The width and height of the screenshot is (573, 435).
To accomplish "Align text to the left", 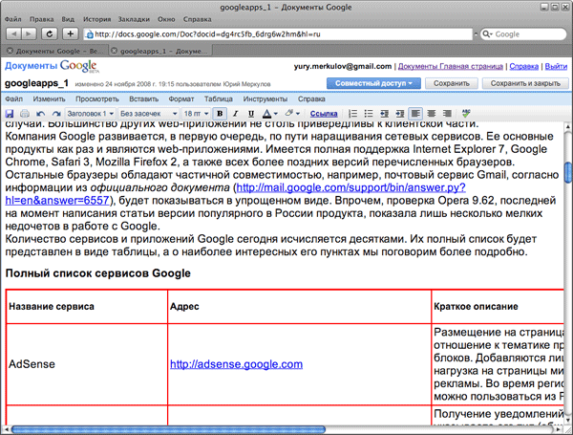I will 415,114.
